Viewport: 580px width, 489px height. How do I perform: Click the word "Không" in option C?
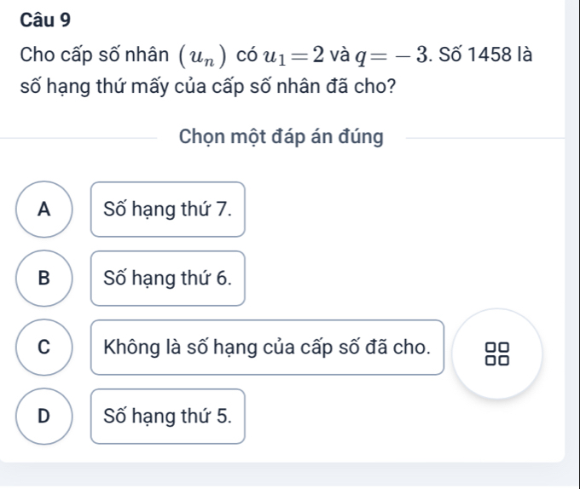coord(126,347)
